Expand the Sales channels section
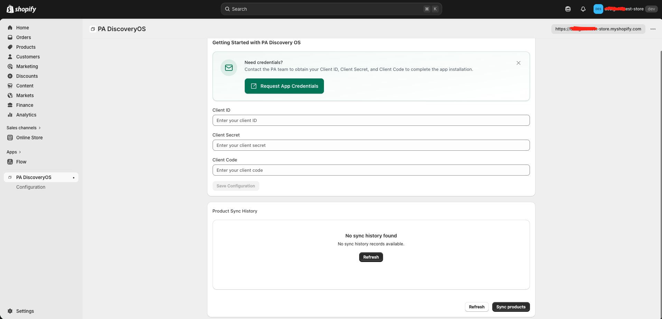The width and height of the screenshot is (662, 319). click(40, 128)
